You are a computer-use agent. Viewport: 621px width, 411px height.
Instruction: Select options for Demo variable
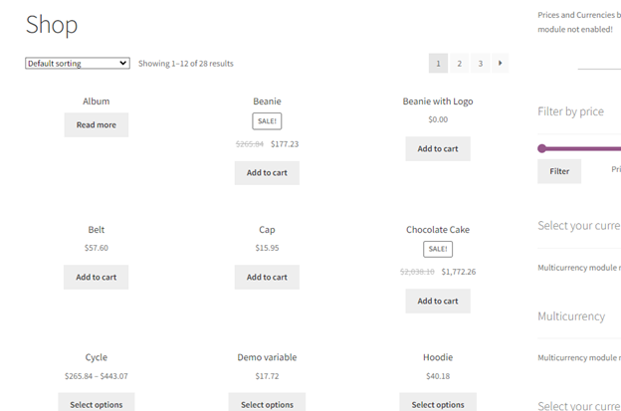267,403
